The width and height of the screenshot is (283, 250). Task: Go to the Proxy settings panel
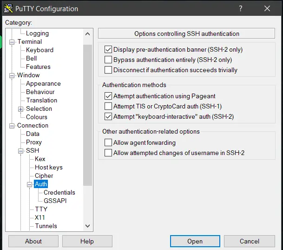(x=34, y=142)
